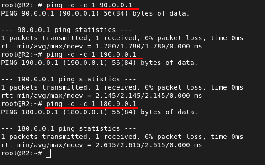265x165 pixels.
Task: Click the rtt value 2.145/2.145/2.145/0.000 ms
Action: pos(149,96)
